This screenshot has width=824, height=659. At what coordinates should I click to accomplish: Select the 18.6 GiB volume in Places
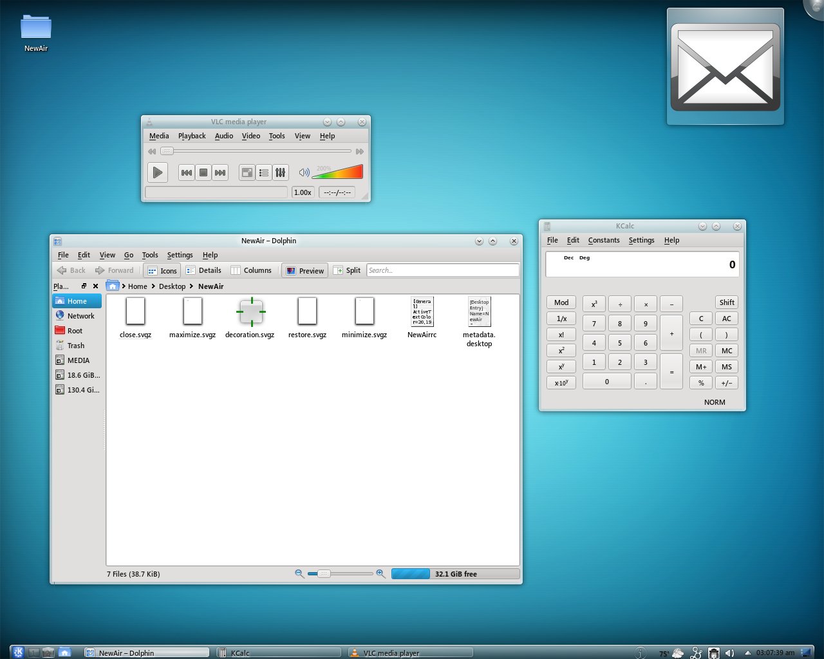point(77,375)
